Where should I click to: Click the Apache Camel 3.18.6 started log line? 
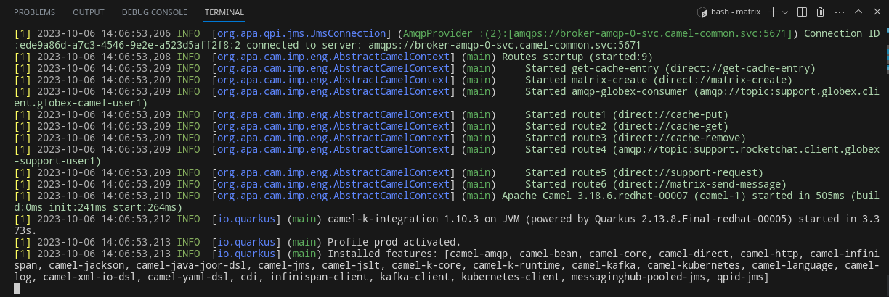click(447, 201)
